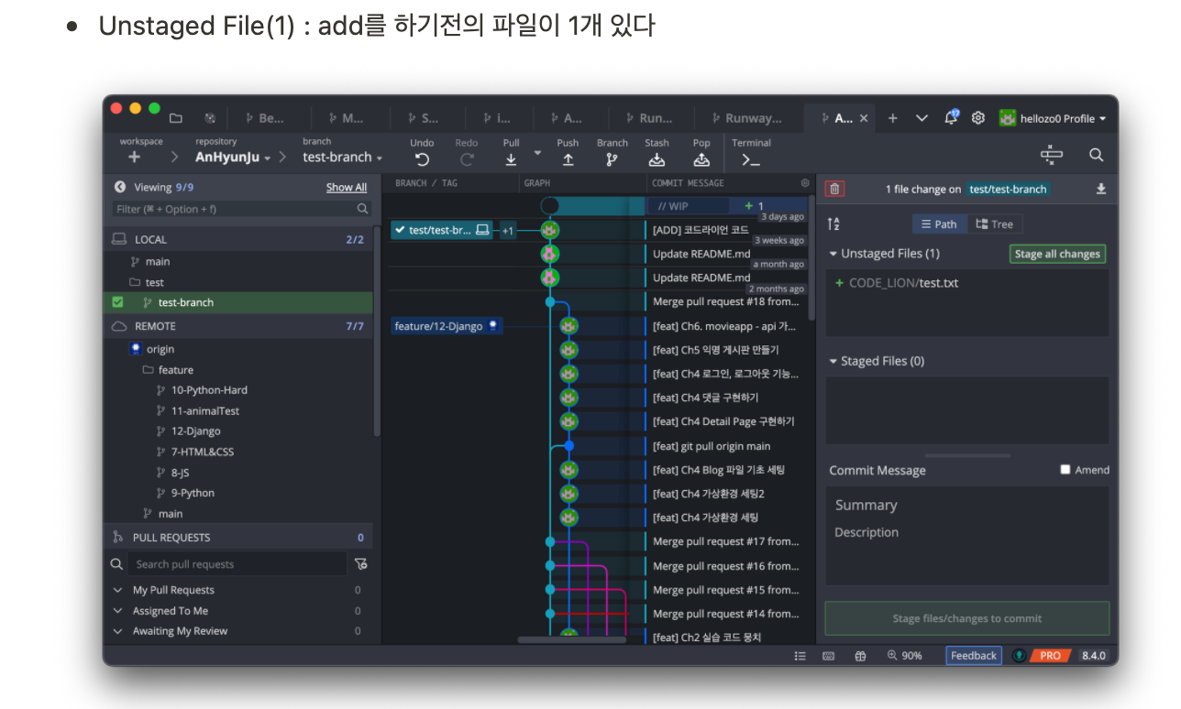Image resolution: width=1181 pixels, height=709 pixels.
Task: Collapse Assigned To Me section
Action: (117, 611)
